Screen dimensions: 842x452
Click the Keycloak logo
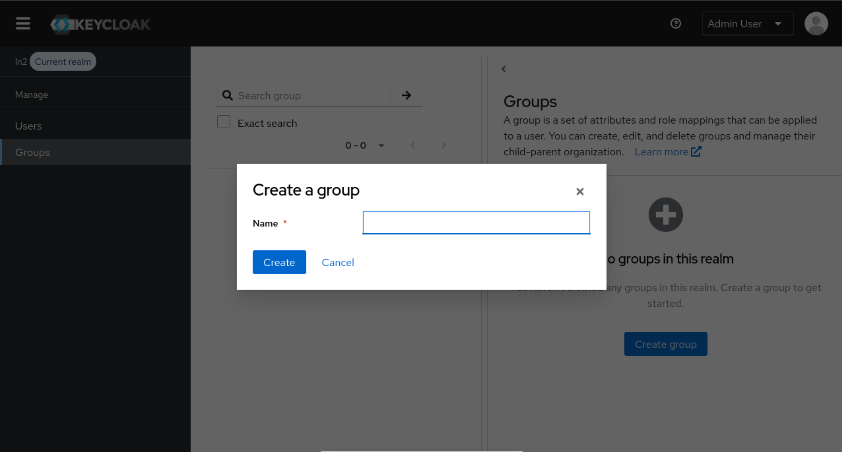click(100, 25)
